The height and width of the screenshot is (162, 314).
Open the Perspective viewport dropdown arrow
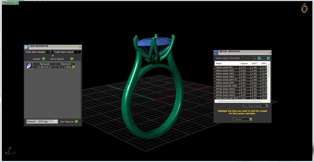click(17, 3)
